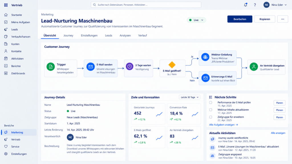Click the NE avatar in top bar
The image size is (292, 164).
click(x=266, y=5)
